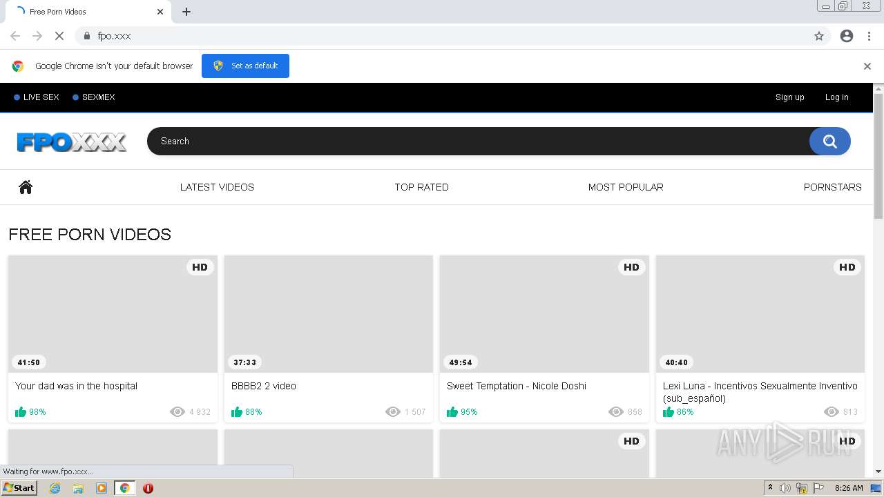Click the Action Center flag tray icon
Image resolution: width=884 pixels, height=497 pixels.
tap(818, 488)
